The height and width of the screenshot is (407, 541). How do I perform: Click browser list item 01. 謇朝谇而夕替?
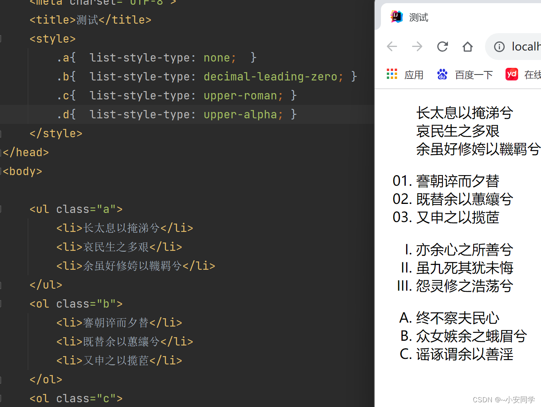click(446, 181)
